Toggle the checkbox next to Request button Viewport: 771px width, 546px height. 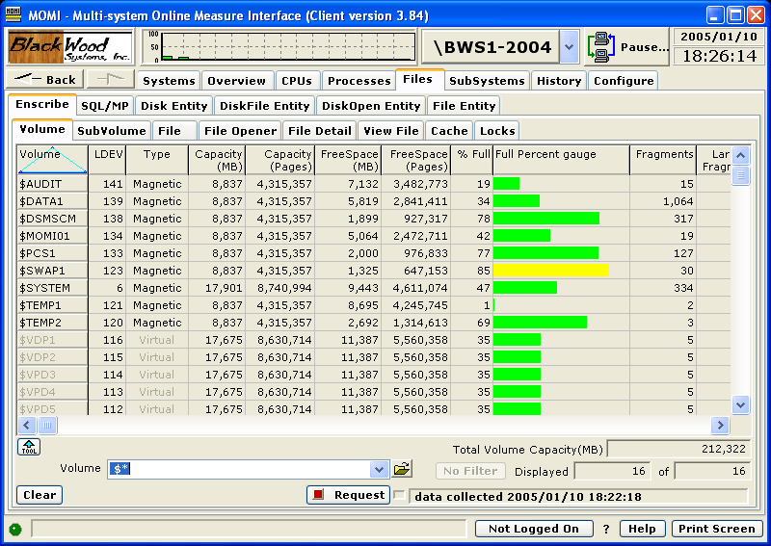coord(399,495)
